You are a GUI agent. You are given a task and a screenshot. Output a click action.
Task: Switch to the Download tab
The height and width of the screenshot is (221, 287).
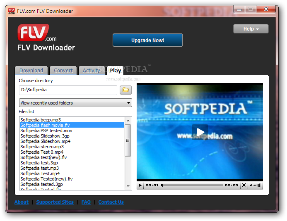click(31, 71)
